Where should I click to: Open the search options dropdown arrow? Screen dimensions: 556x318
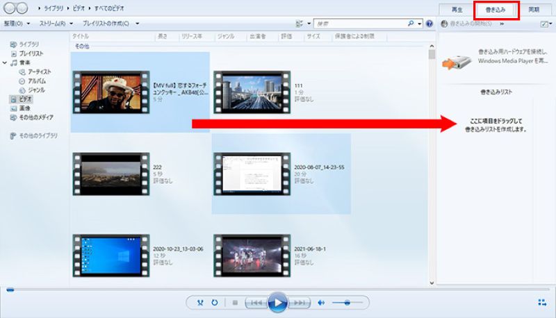click(420, 24)
